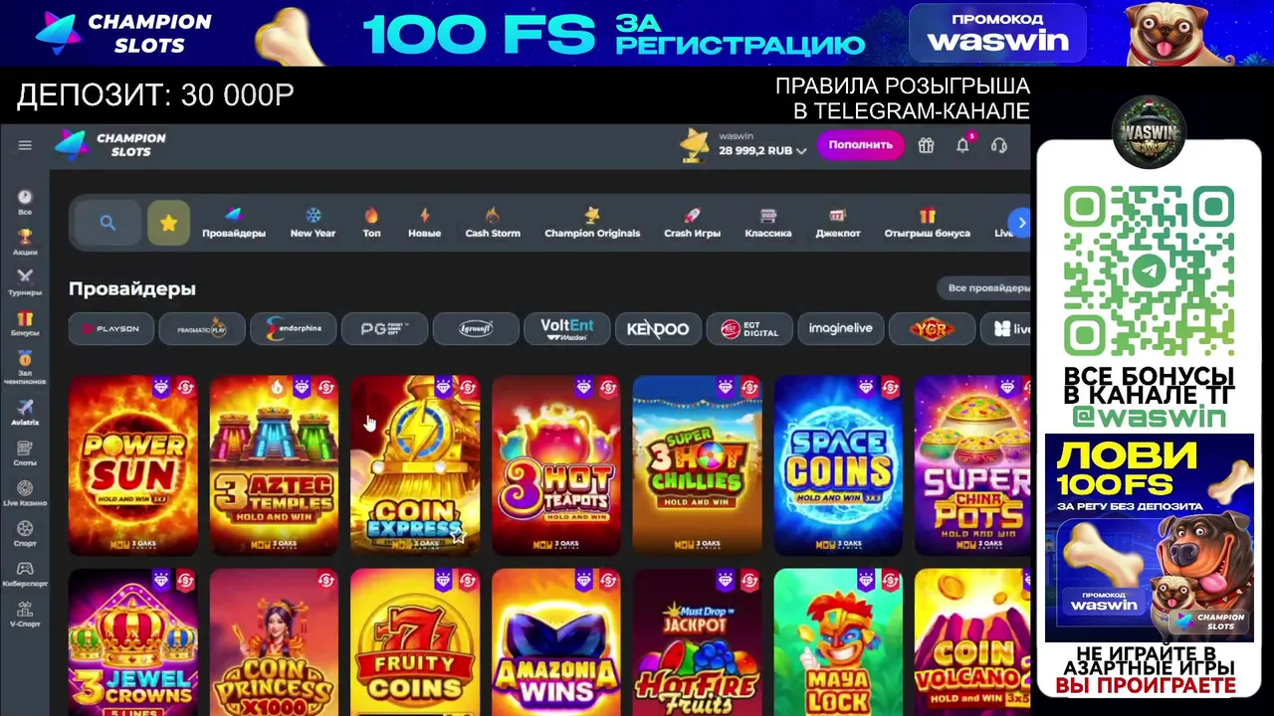Select the Топ category tab
1274x716 pixels.
click(371, 223)
